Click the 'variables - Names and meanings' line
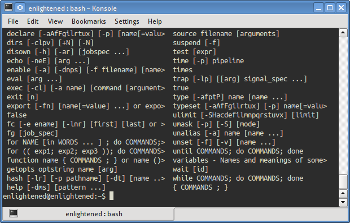Screen dimensions: 350x223 pyautogui.click(x=250, y=160)
